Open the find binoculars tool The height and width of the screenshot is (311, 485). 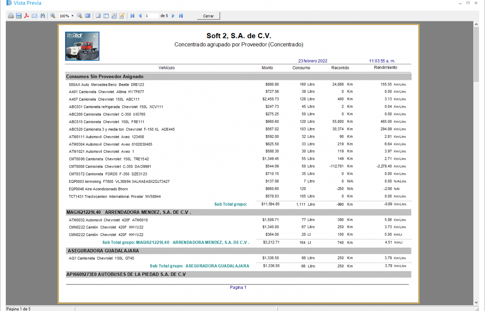tap(43, 16)
